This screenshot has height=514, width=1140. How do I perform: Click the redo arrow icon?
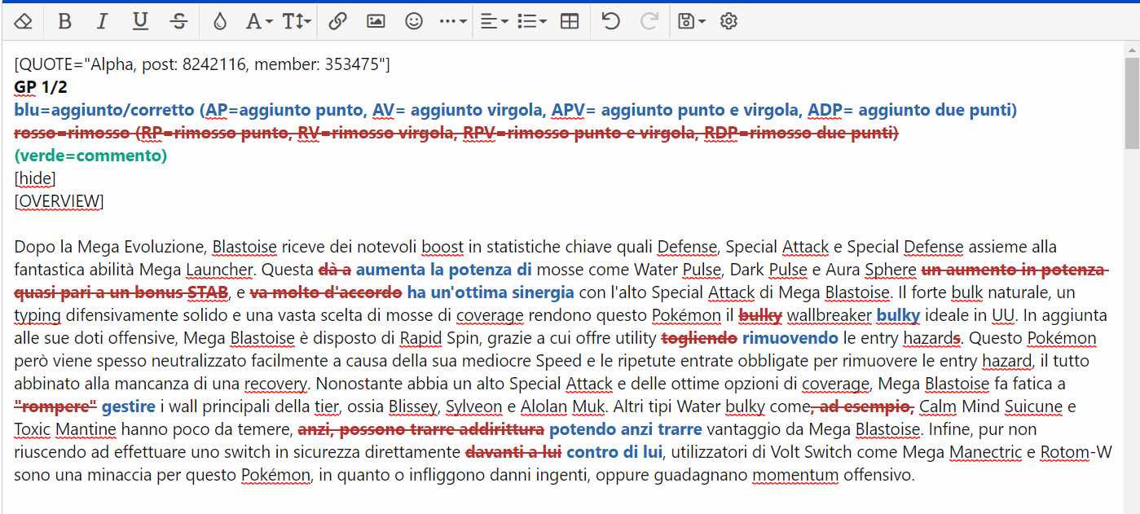click(x=649, y=22)
